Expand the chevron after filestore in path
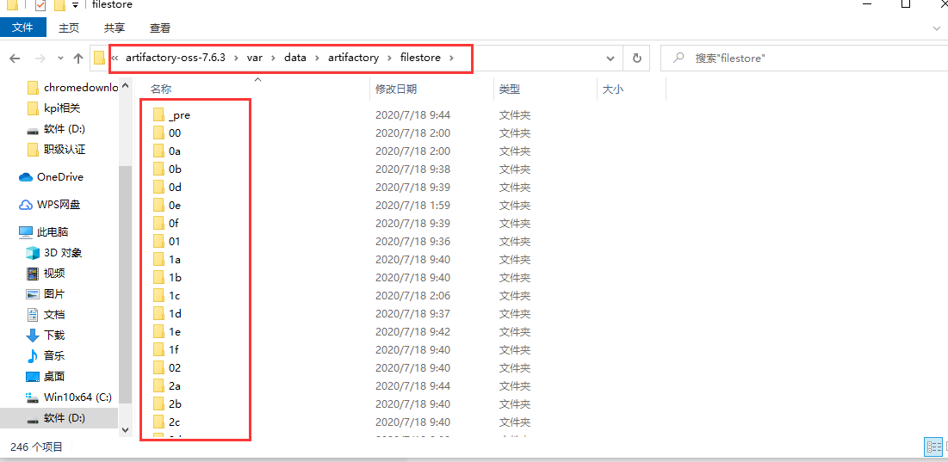This screenshot has height=462, width=948. point(450,58)
